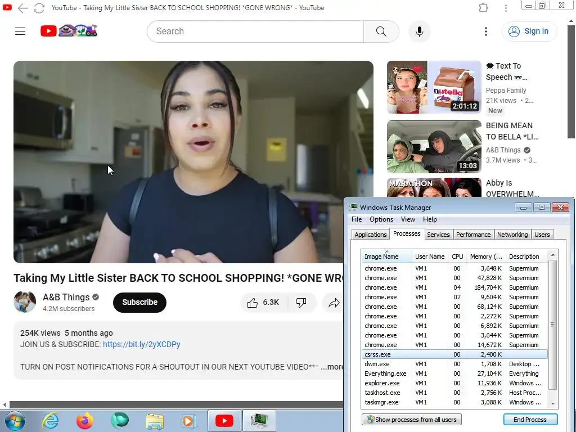Open A&B Things channel avatar
This screenshot has width=576, height=432.
pyautogui.click(x=25, y=302)
